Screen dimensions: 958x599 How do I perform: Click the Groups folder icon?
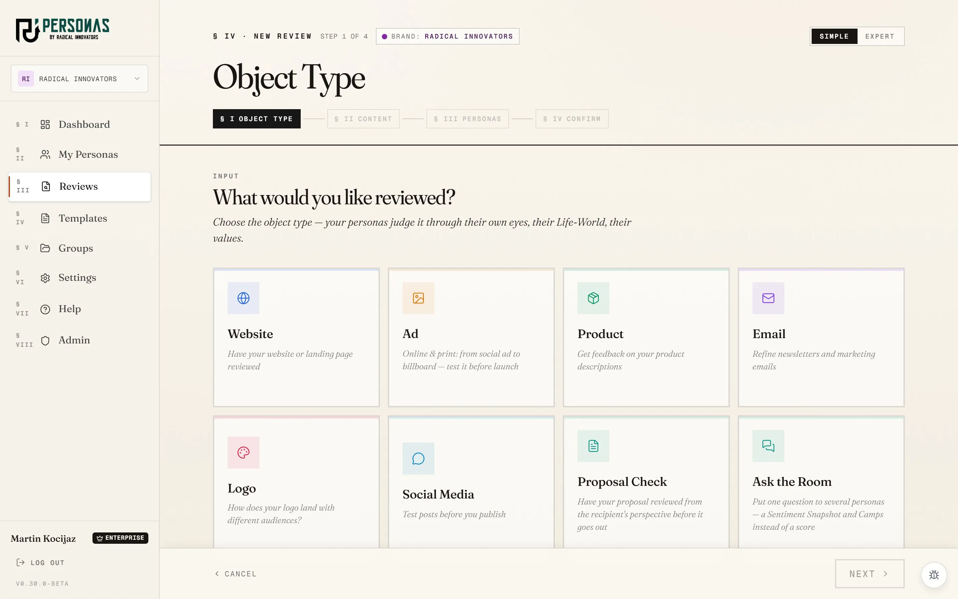point(45,248)
